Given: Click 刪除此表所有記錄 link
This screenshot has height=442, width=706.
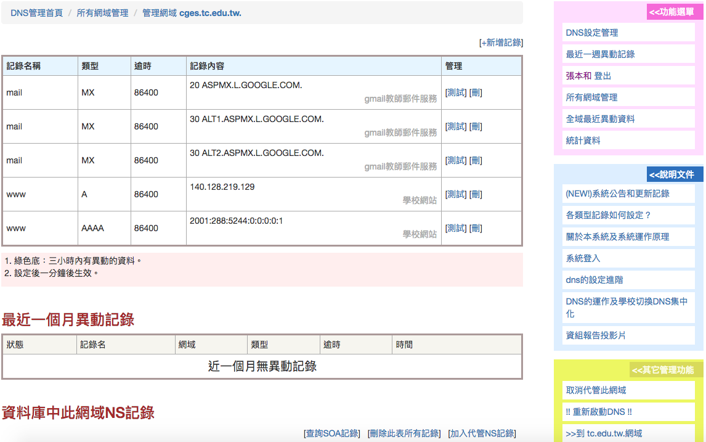Looking at the screenshot, I should pyautogui.click(x=404, y=433).
